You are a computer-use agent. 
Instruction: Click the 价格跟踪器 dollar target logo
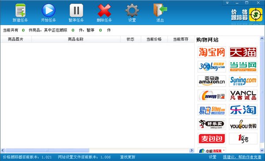click(256, 15)
